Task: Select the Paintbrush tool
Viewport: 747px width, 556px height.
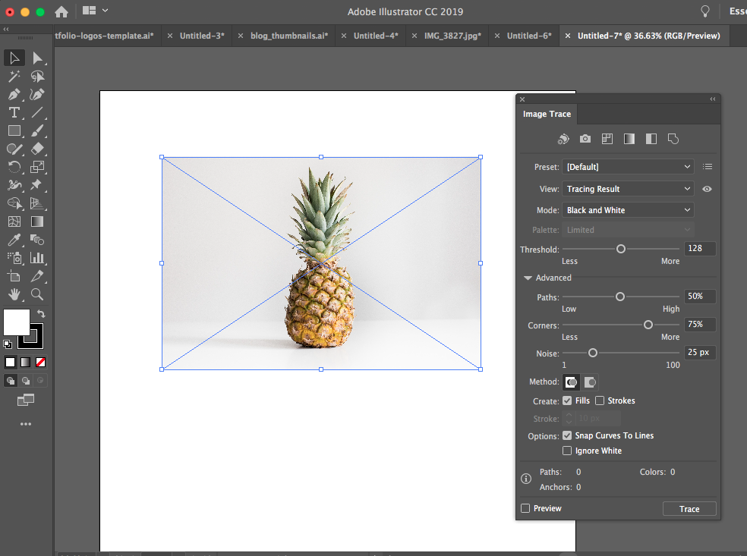Action: (x=38, y=130)
